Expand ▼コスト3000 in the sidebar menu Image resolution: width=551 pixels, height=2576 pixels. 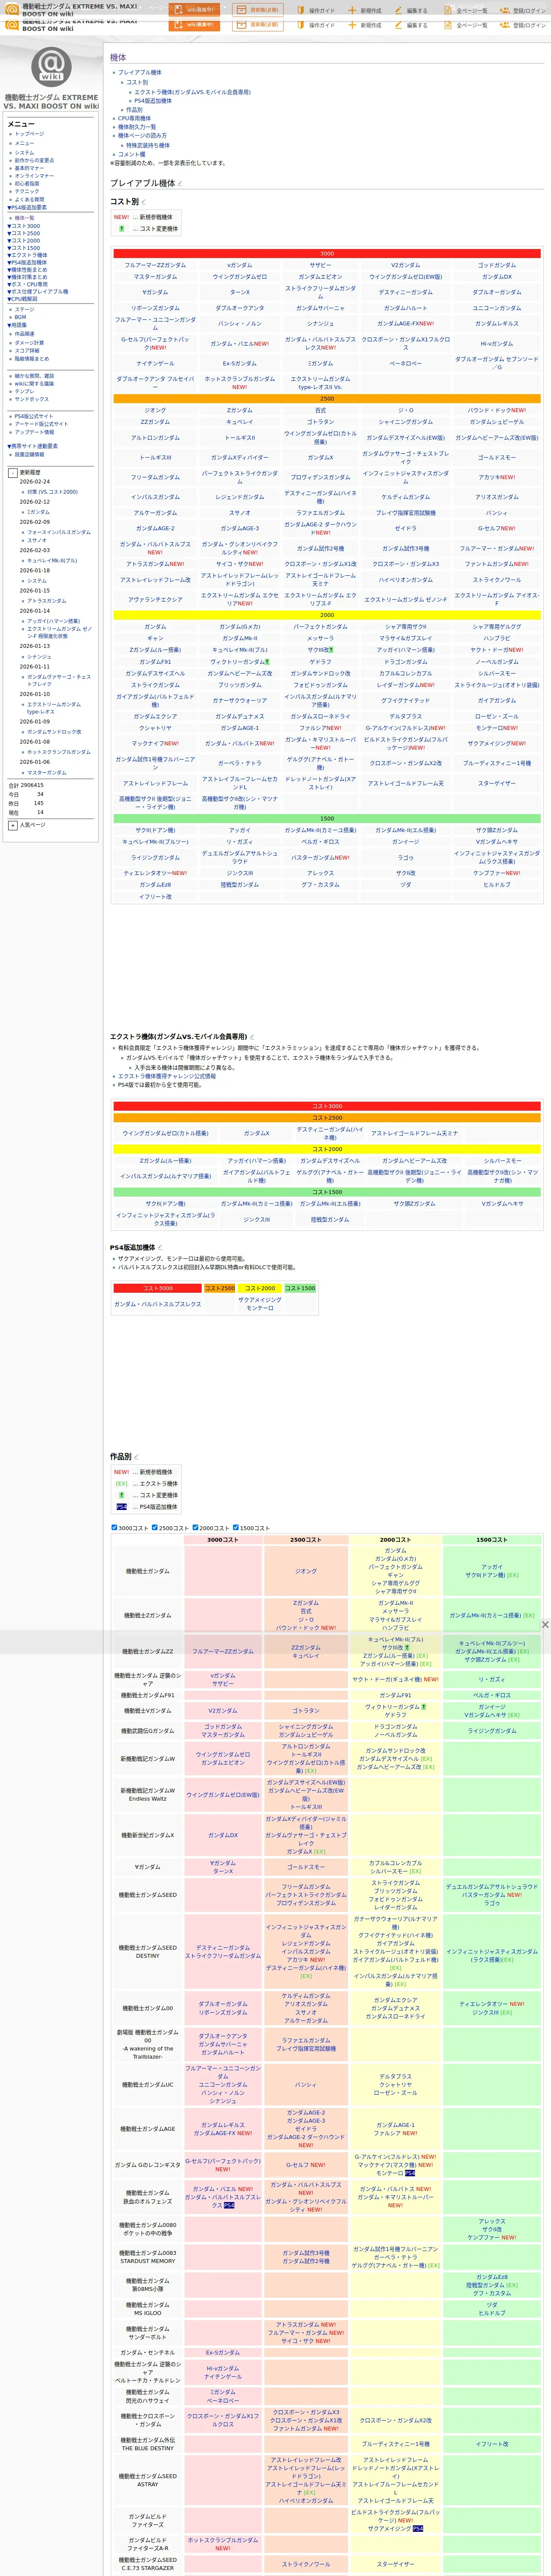pos(24,226)
